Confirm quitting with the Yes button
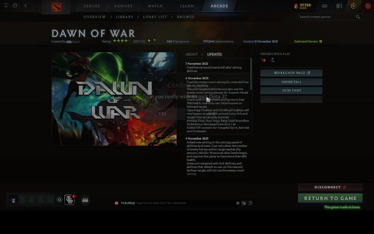 point(162,114)
